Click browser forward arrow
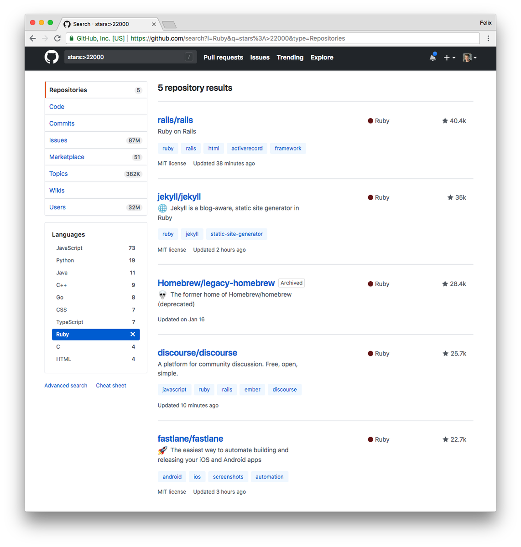This screenshot has height=547, width=521. pyautogui.click(x=45, y=38)
